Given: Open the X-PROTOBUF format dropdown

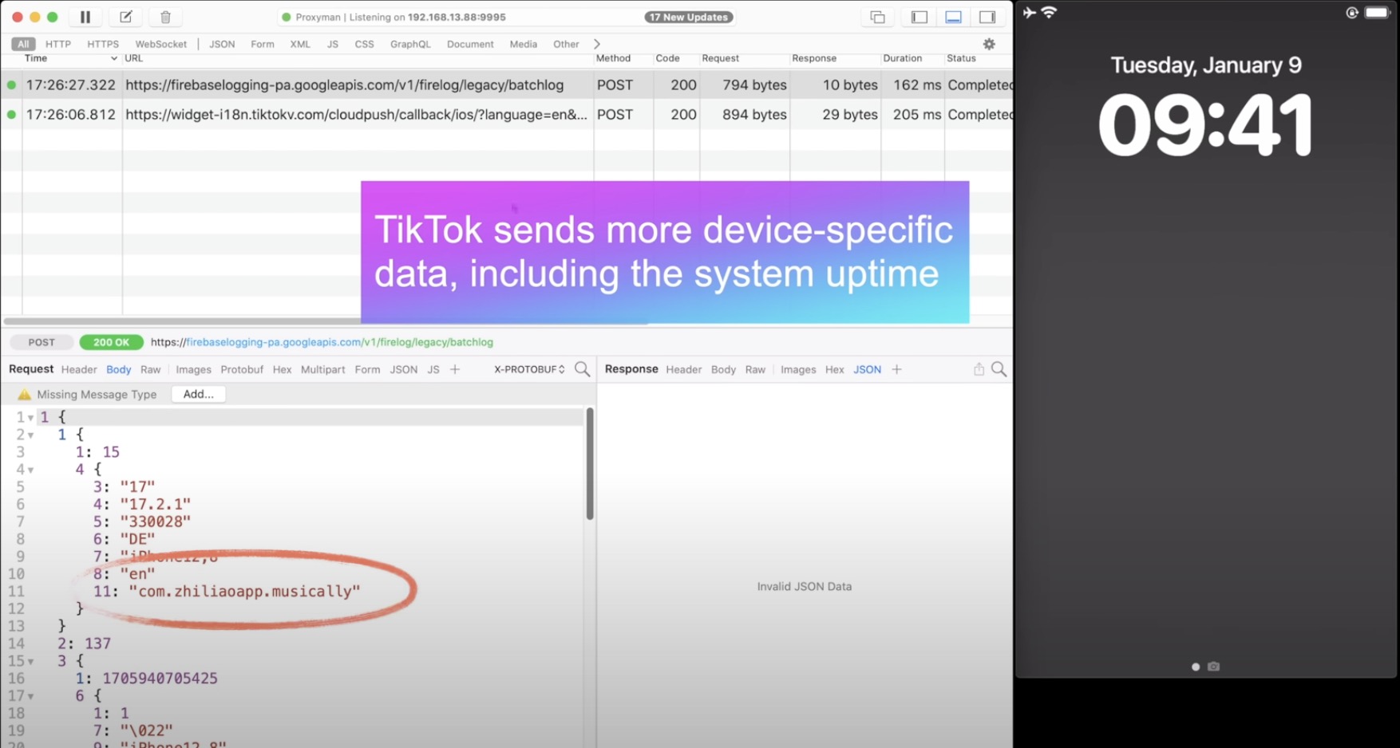Looking at the screenshot, I should click(x=529, y=369).
